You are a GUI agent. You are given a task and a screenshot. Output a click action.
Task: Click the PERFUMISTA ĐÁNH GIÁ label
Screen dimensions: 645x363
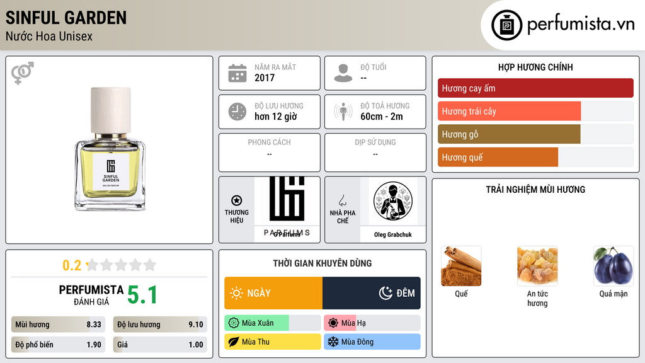tap(91, 295)
